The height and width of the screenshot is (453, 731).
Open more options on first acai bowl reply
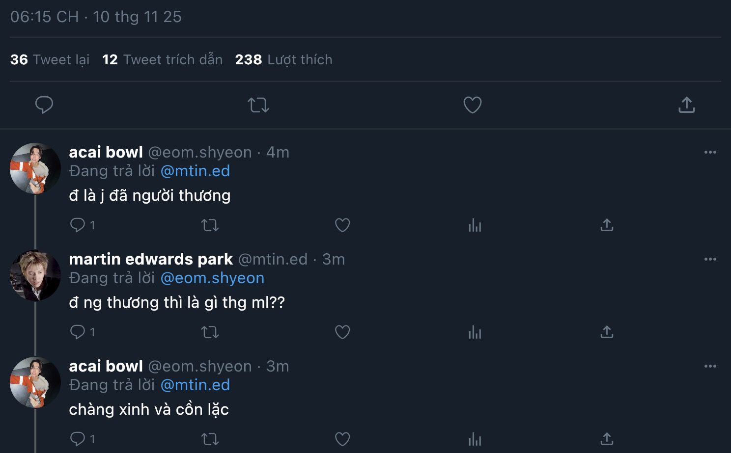[710, 152]
